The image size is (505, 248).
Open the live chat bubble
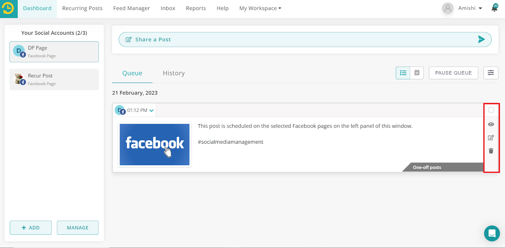[492, 233]
